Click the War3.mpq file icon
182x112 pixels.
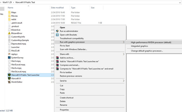pyautogui.click(x=9, y=61)
